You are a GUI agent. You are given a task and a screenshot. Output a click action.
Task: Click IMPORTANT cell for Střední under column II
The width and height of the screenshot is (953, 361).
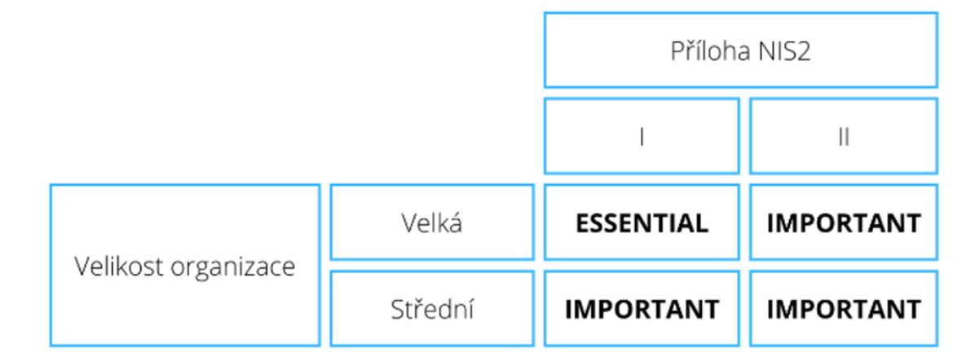(x=843, y=309)
